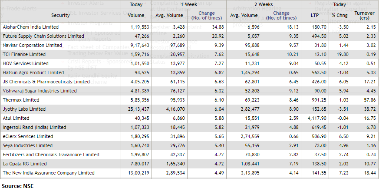Click AksharChem 2 weeks change 18.13
Viewport: 379px width, 191px height.
(293, 27)
